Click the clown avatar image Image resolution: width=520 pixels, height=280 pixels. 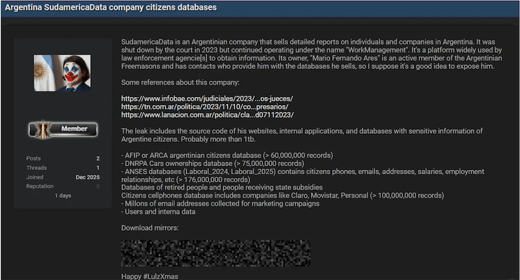(x=62, y=73)
